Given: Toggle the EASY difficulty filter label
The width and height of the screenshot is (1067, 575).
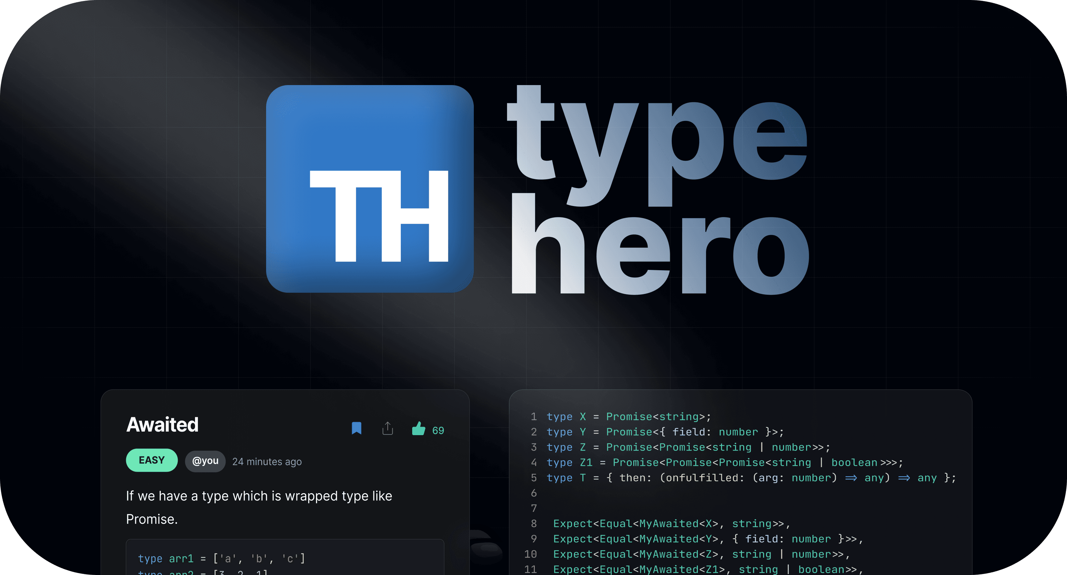Looking at the screenshot, I should click(x=152, y=460).
